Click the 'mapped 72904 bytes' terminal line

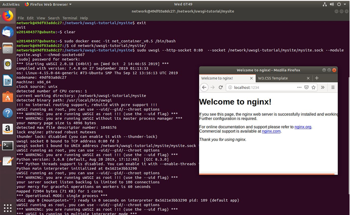coord(60,191)
